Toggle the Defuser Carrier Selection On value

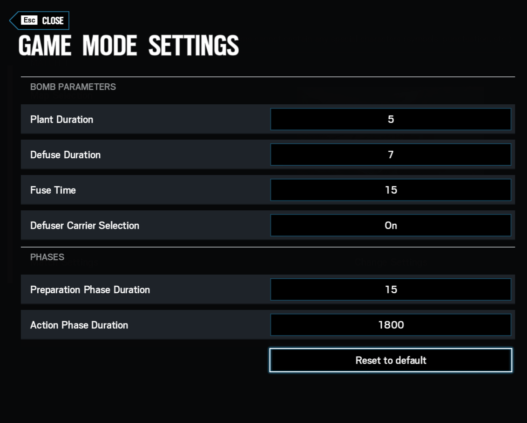tap(391, 226)
